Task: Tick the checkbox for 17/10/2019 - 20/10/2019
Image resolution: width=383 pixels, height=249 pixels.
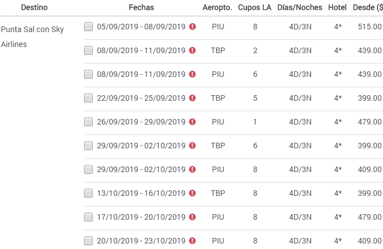Action: [x=88, y=217]
